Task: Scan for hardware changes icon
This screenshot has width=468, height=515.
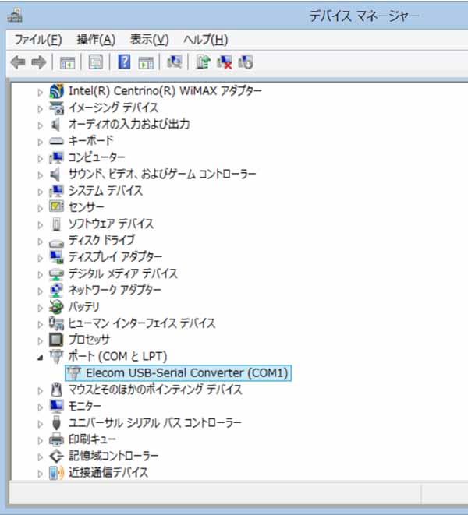Action: pos(174,62)
